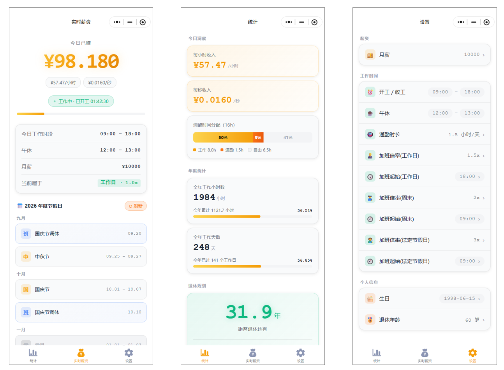This screenshot has width=504, height=370.
Task: Click the 41% free segment in 清醒时间分配
Action: 288,137
